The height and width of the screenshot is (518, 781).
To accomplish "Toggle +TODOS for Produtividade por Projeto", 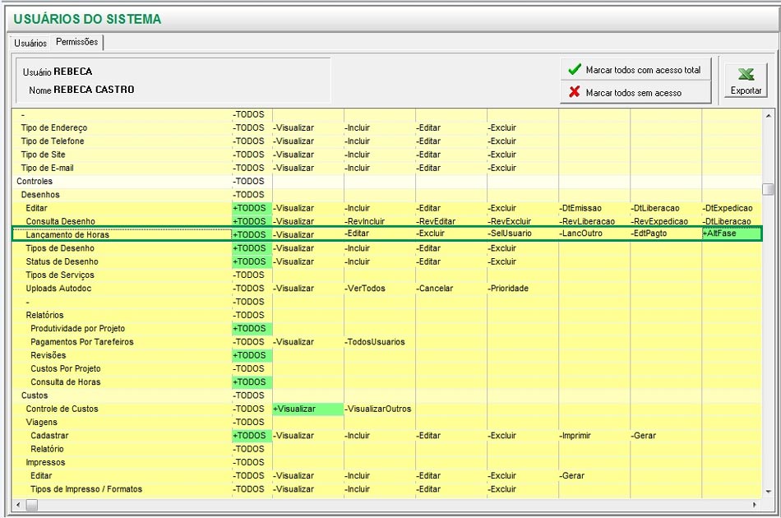I will 251,328.
